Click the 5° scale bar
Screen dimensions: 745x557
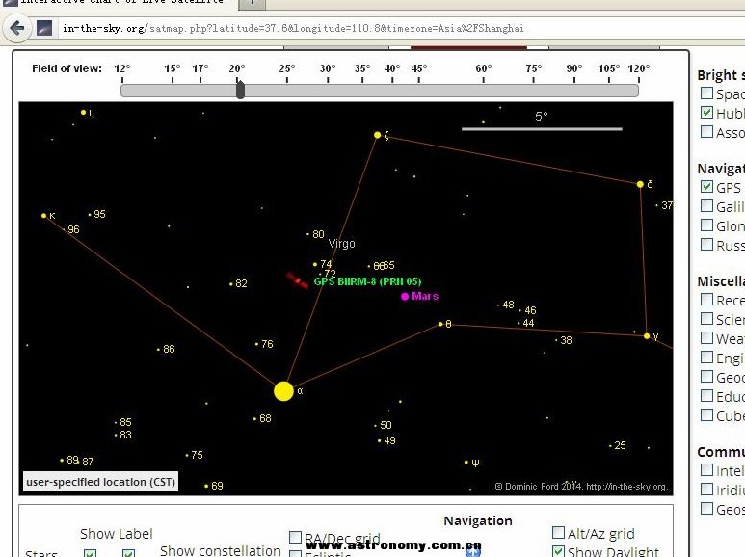coord(542,128)
